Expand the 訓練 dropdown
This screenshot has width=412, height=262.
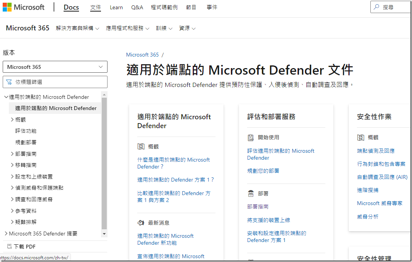164,28
